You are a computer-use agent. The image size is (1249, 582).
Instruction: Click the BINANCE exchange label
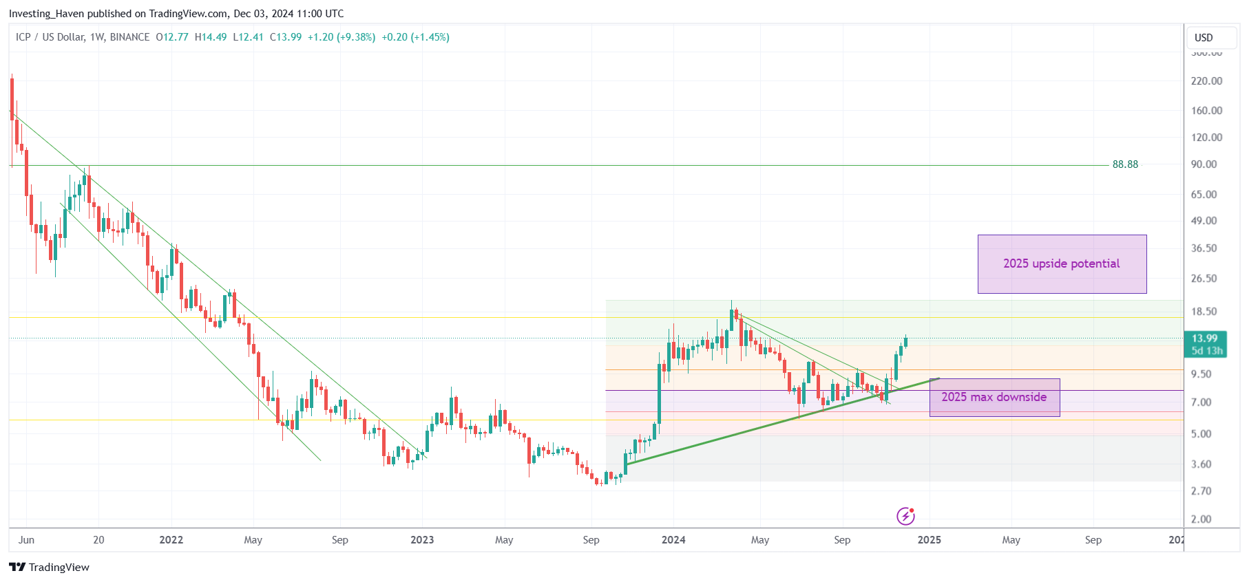[129, 37]
